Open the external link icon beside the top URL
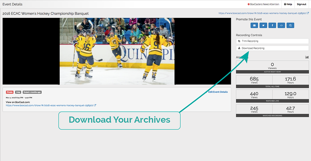This screenshot has height=161, width=311. [308, 13]
